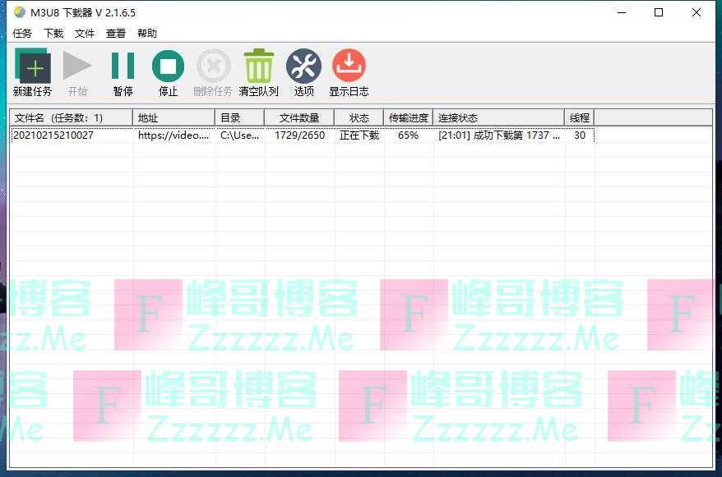The image size is (722, 477).
Task: Click the Clear Queue (清空队列) trash icon
Action: point(258,67)
